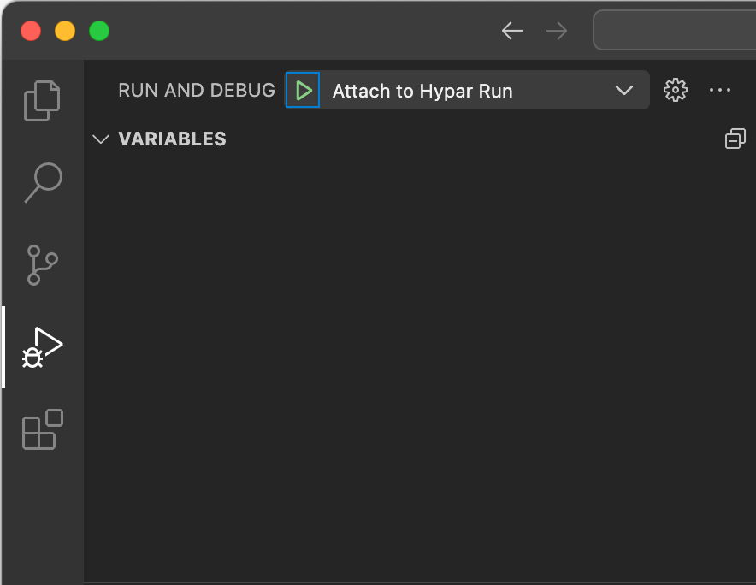Image resolution: width=756 pixels, height=585 pixels.
Task: Open the Attach to Hypar Run configuration list
Action: (x=484, y=90)
